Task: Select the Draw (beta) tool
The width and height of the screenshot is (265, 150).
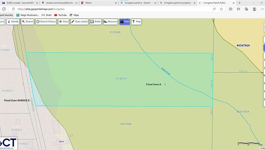Action: (x=79, y=21)
